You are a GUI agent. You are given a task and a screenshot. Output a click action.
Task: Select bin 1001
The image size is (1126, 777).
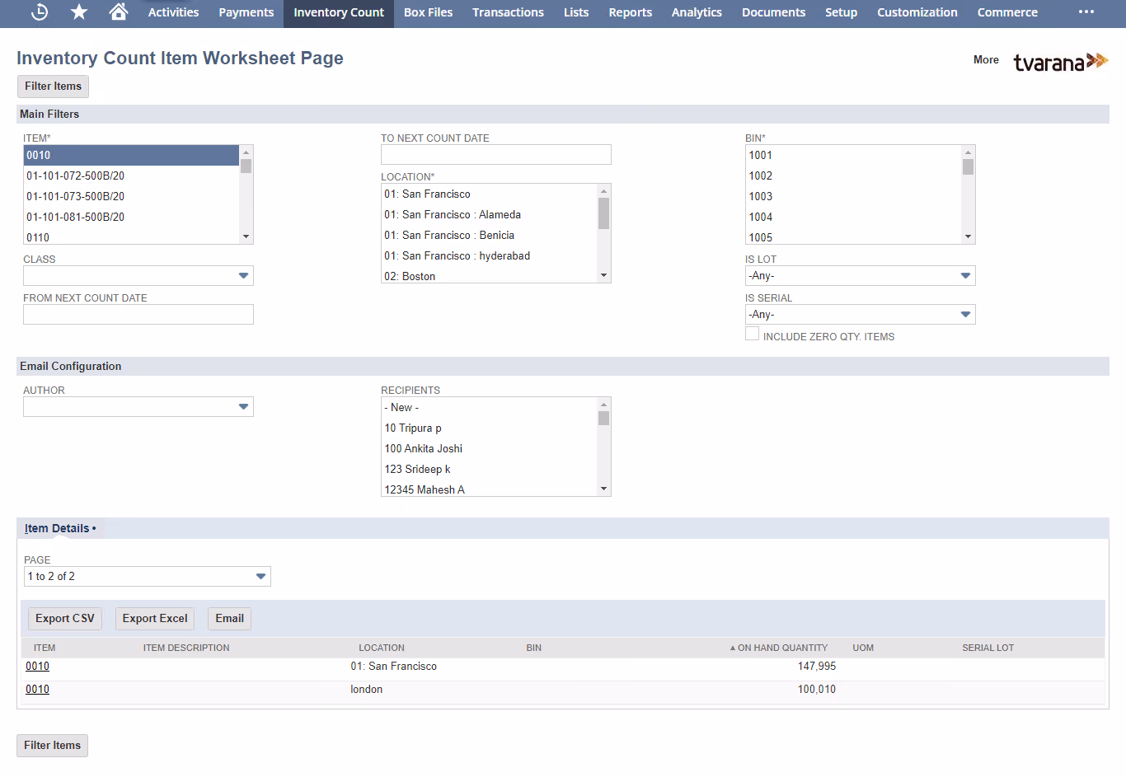[x=853, y=156]
